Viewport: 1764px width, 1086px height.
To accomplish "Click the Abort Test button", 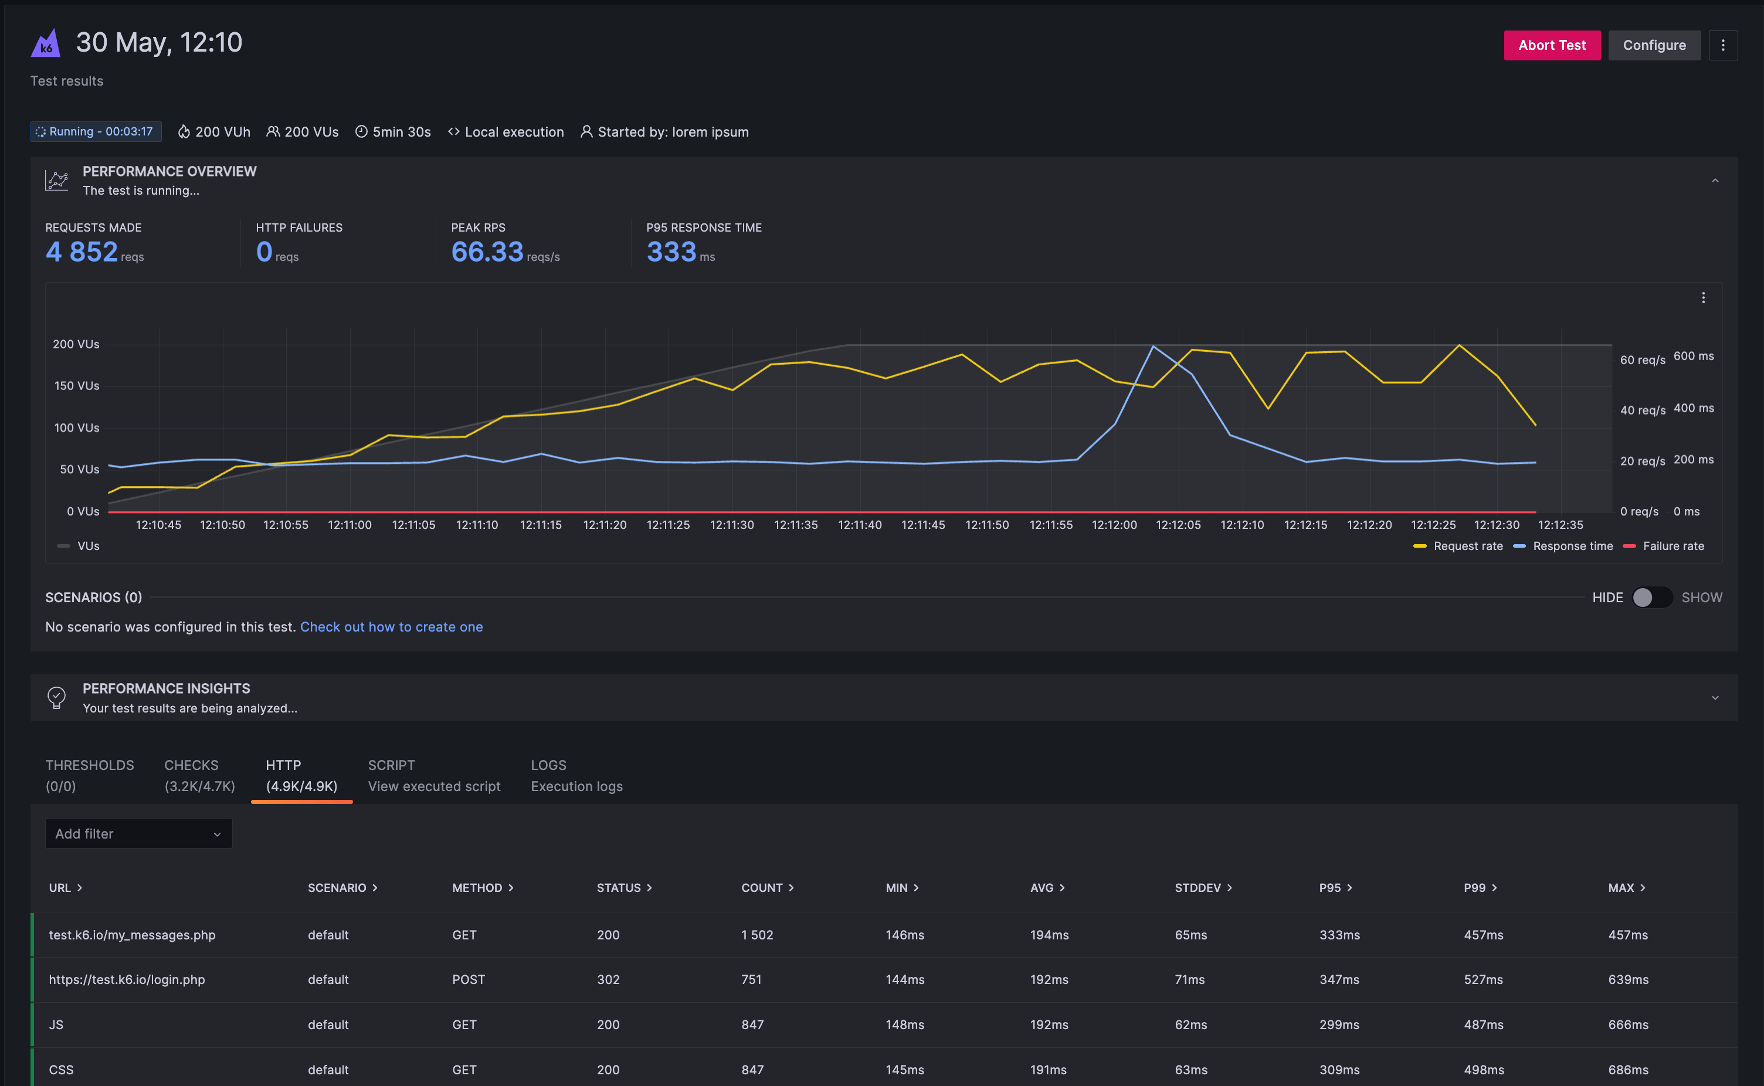I will [x=1552, y=45].
